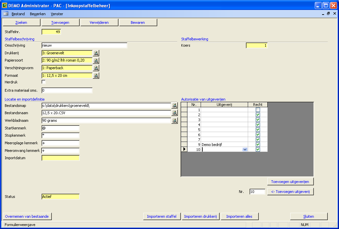Uncheck Recht checkbox for uitgeverij row 7

click(x=258, y=140)
